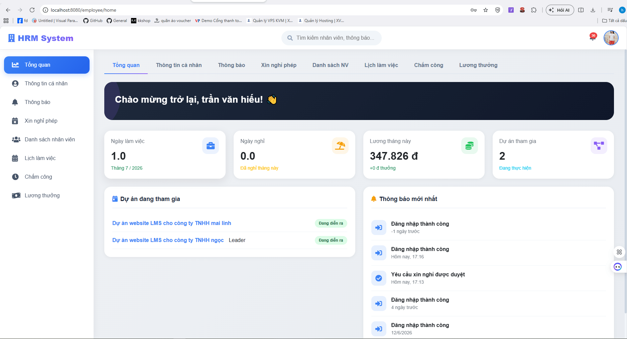Click Đang diễn ra badge for mai linh project
Image resolution: width=627 pixels, height=339 pixels.
[x=331, y=223]
